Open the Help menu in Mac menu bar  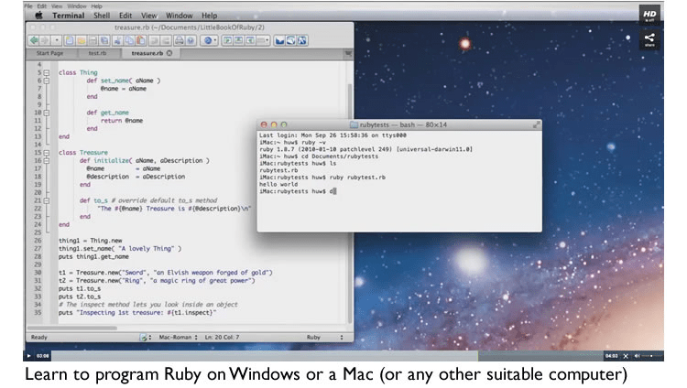(x=210, y=16)
